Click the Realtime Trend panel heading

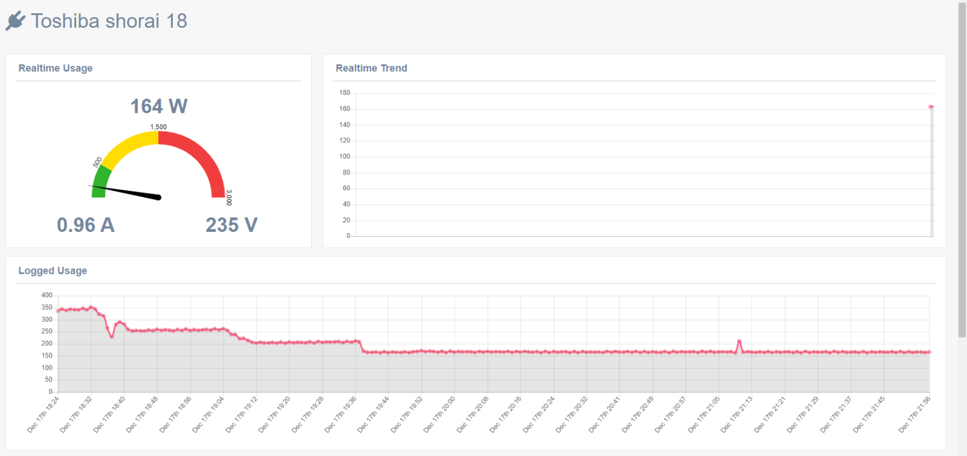(x=371, y=68)
